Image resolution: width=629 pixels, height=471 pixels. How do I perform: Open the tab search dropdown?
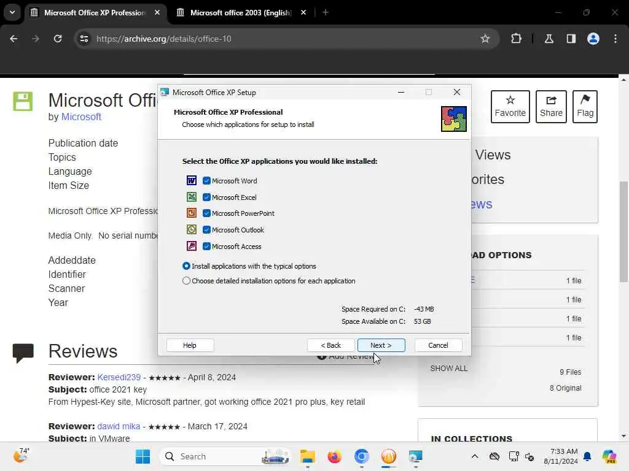point(12,12)
